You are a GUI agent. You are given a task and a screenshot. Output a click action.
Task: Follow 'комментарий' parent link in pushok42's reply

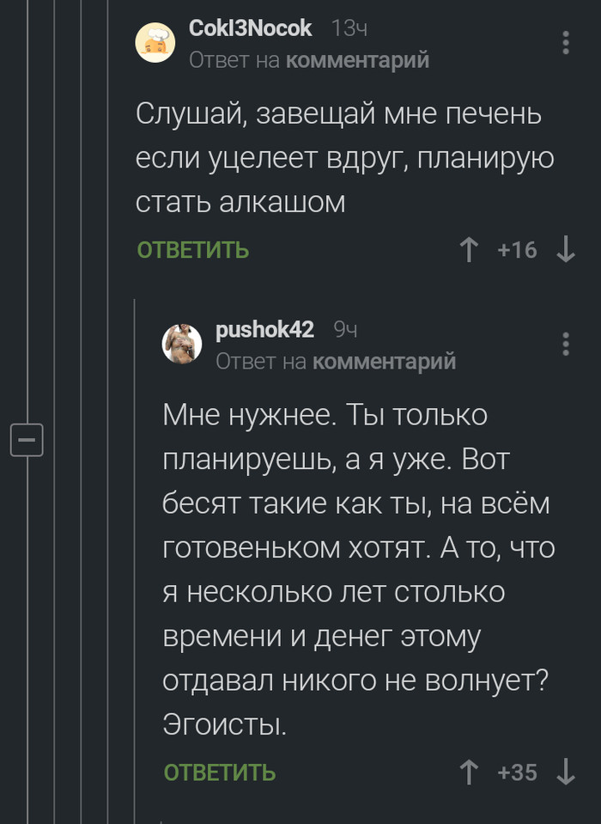pos(384,362)
